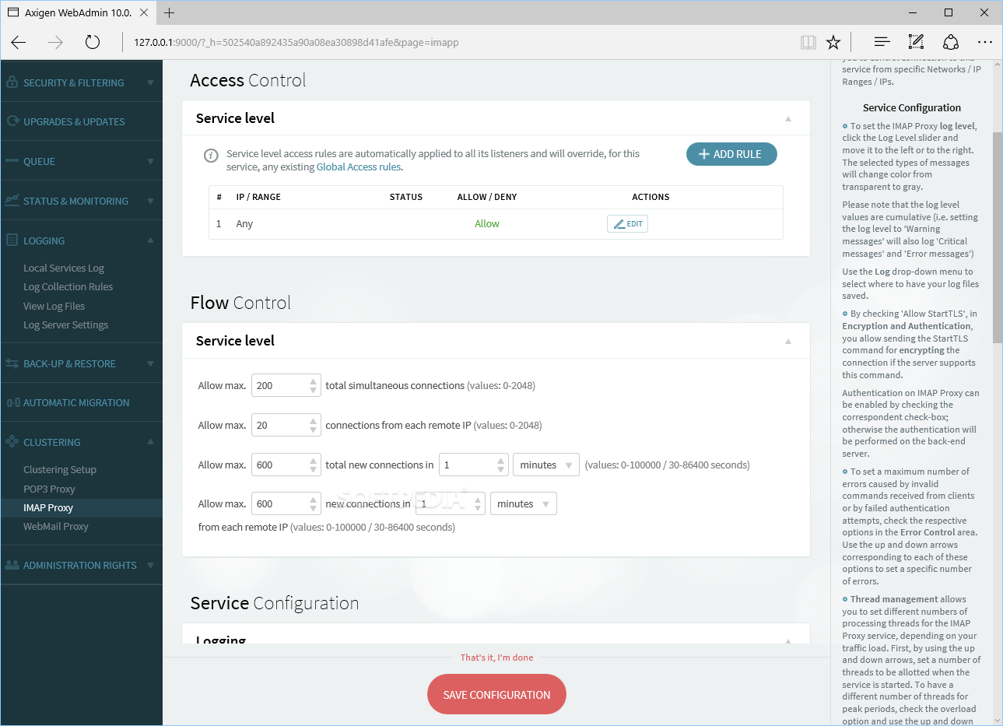Close the Axigen WebAdmin tab
The image size is (1003, 726).
click(144, 12)
